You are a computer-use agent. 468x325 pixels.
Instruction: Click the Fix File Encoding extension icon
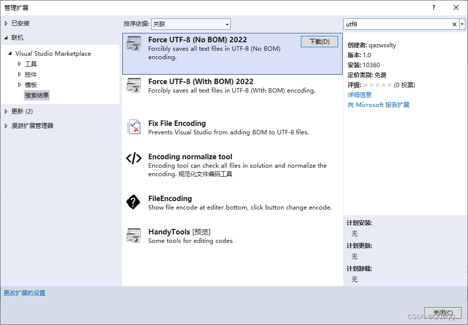coord(133,127)
